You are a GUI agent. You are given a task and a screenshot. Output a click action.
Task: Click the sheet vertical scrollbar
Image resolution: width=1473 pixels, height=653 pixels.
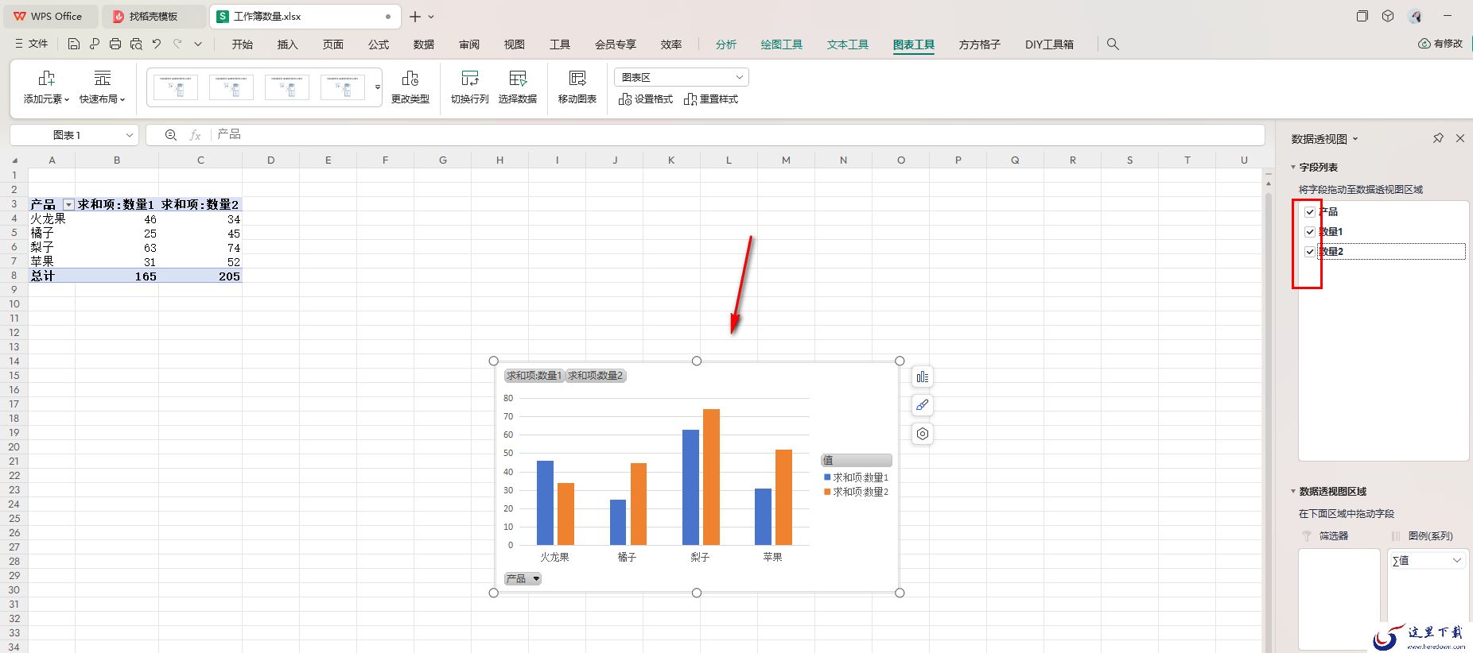click(1269, 413)
